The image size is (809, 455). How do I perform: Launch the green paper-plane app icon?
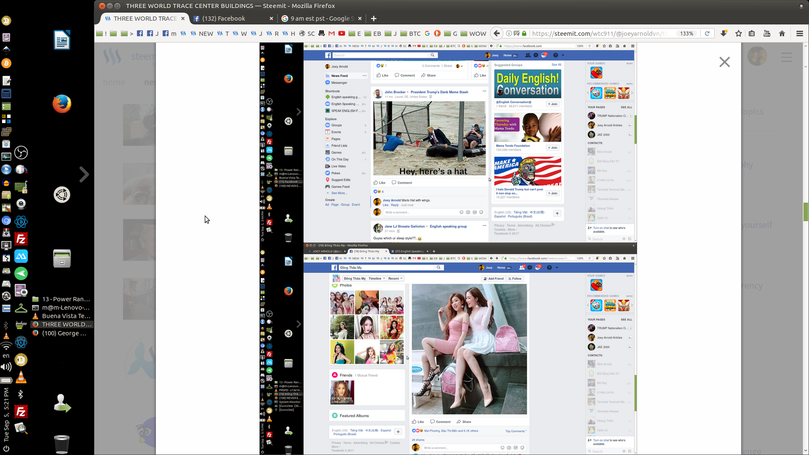[21, 273]
